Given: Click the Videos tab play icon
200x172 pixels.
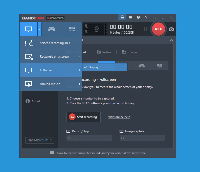Looking at the screenshot, I should (x=99, y=52).
